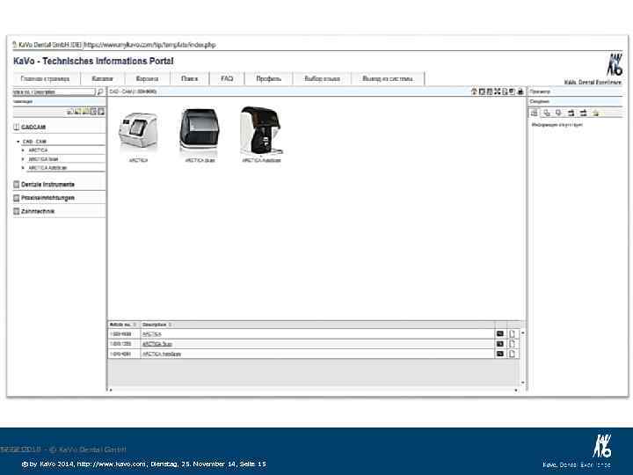633x475 pixels.
Task: Open the Каталог tab
Action: (103, 79)
